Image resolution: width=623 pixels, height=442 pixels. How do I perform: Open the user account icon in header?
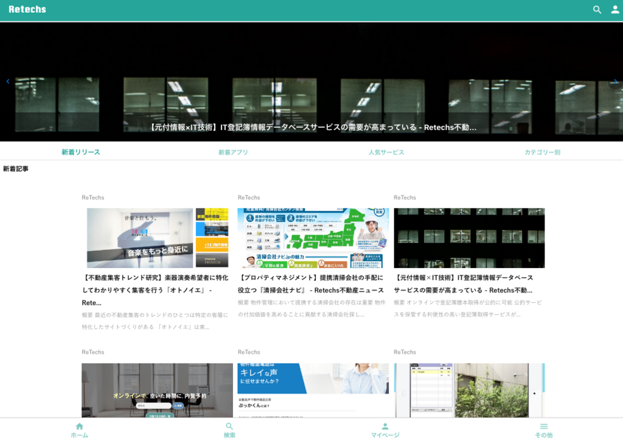[614, 10]
